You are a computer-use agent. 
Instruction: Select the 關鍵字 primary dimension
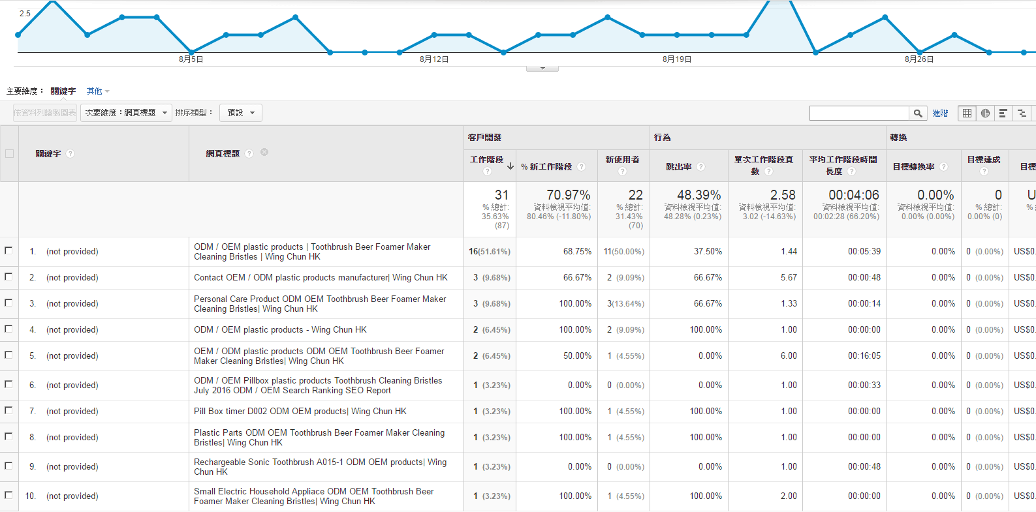coord(63,91)
